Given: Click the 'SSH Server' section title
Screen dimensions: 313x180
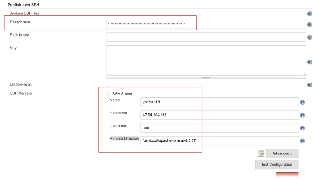Looking at the screenshot, I should [x=122, y=94].
